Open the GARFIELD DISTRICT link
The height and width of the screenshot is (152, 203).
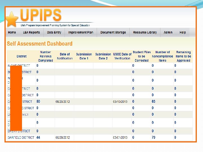[x=21, y=138]
